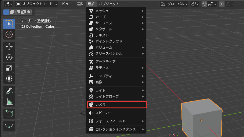Image resolution: width=244 pixels, height=137 pixels.
Task: Add an アーマチュア object
Action: coord(116,62)
